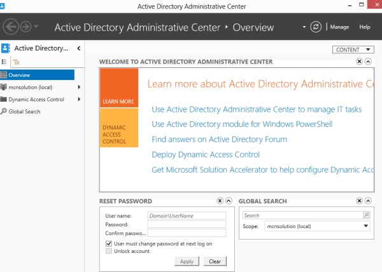
Task: Click the User name input field
Action: coord(187,216)
